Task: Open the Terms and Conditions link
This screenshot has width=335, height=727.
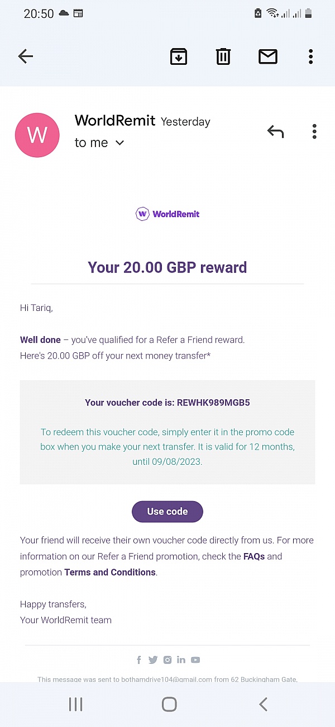Action: [x=109, y=572]
